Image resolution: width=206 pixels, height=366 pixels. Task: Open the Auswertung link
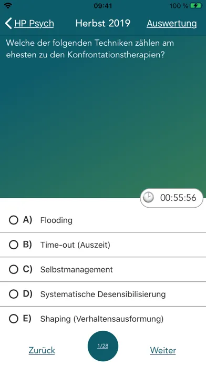pos(172,23)
